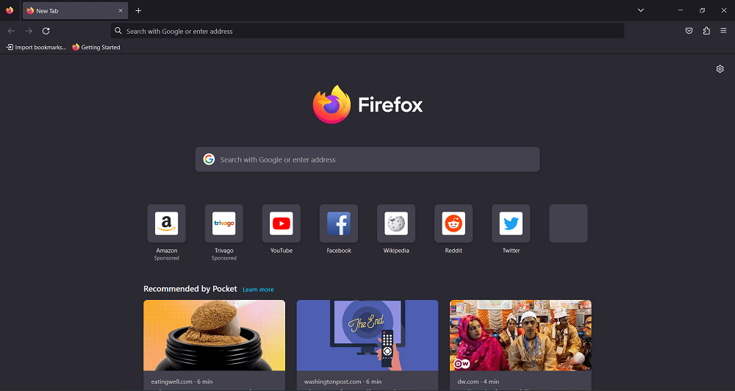Click the Firefox View icon in tab bar
Viewport: 735px width, 391px height.
[10, 10]
